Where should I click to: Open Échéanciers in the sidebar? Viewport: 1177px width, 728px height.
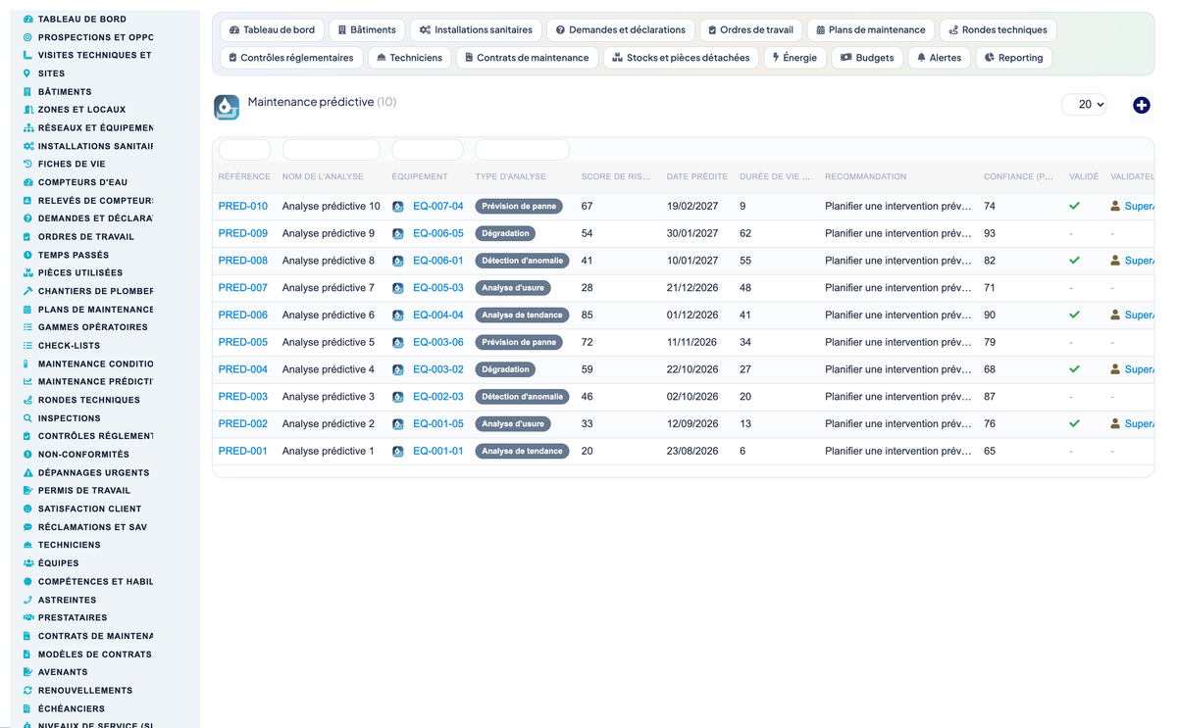click(x=72, y=708)
